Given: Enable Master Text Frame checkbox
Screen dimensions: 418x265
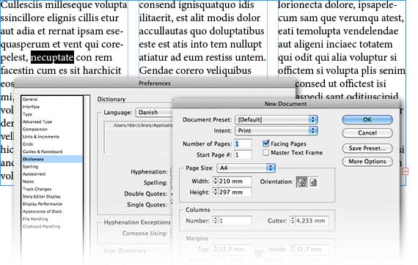Looking at the screenshot, I should click(265, 153).
